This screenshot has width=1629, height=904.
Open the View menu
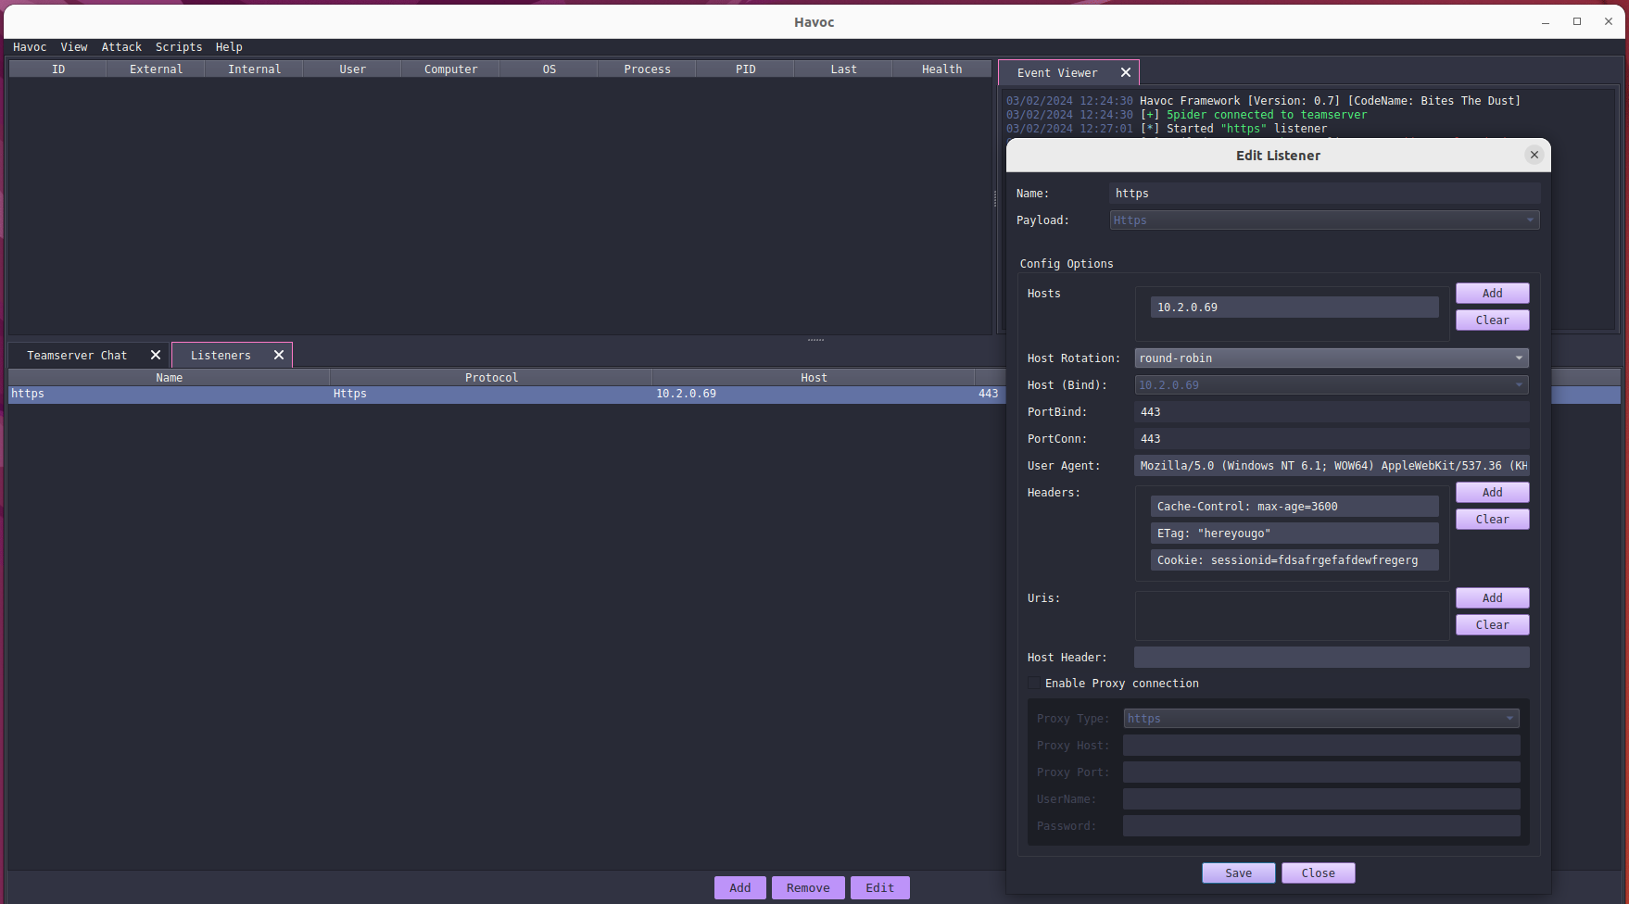tap(74, 47)
